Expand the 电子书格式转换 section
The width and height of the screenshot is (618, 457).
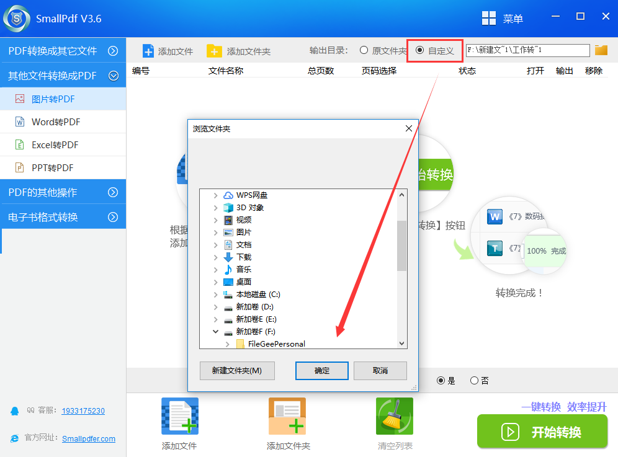[113, 217]
